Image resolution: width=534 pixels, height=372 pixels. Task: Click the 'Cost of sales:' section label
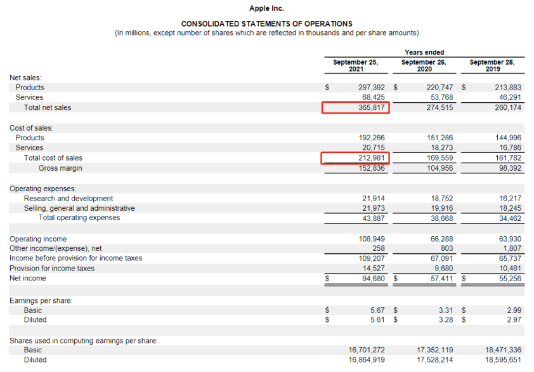[31, 128]
